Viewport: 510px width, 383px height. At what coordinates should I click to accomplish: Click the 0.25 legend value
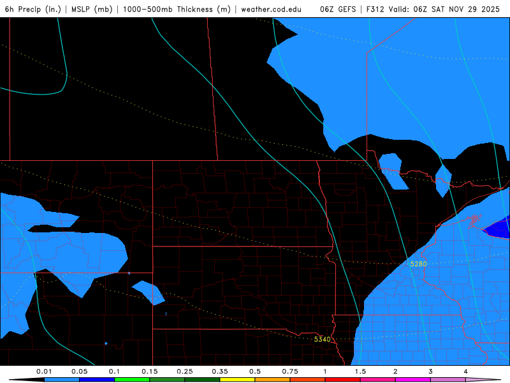point(185,372)
